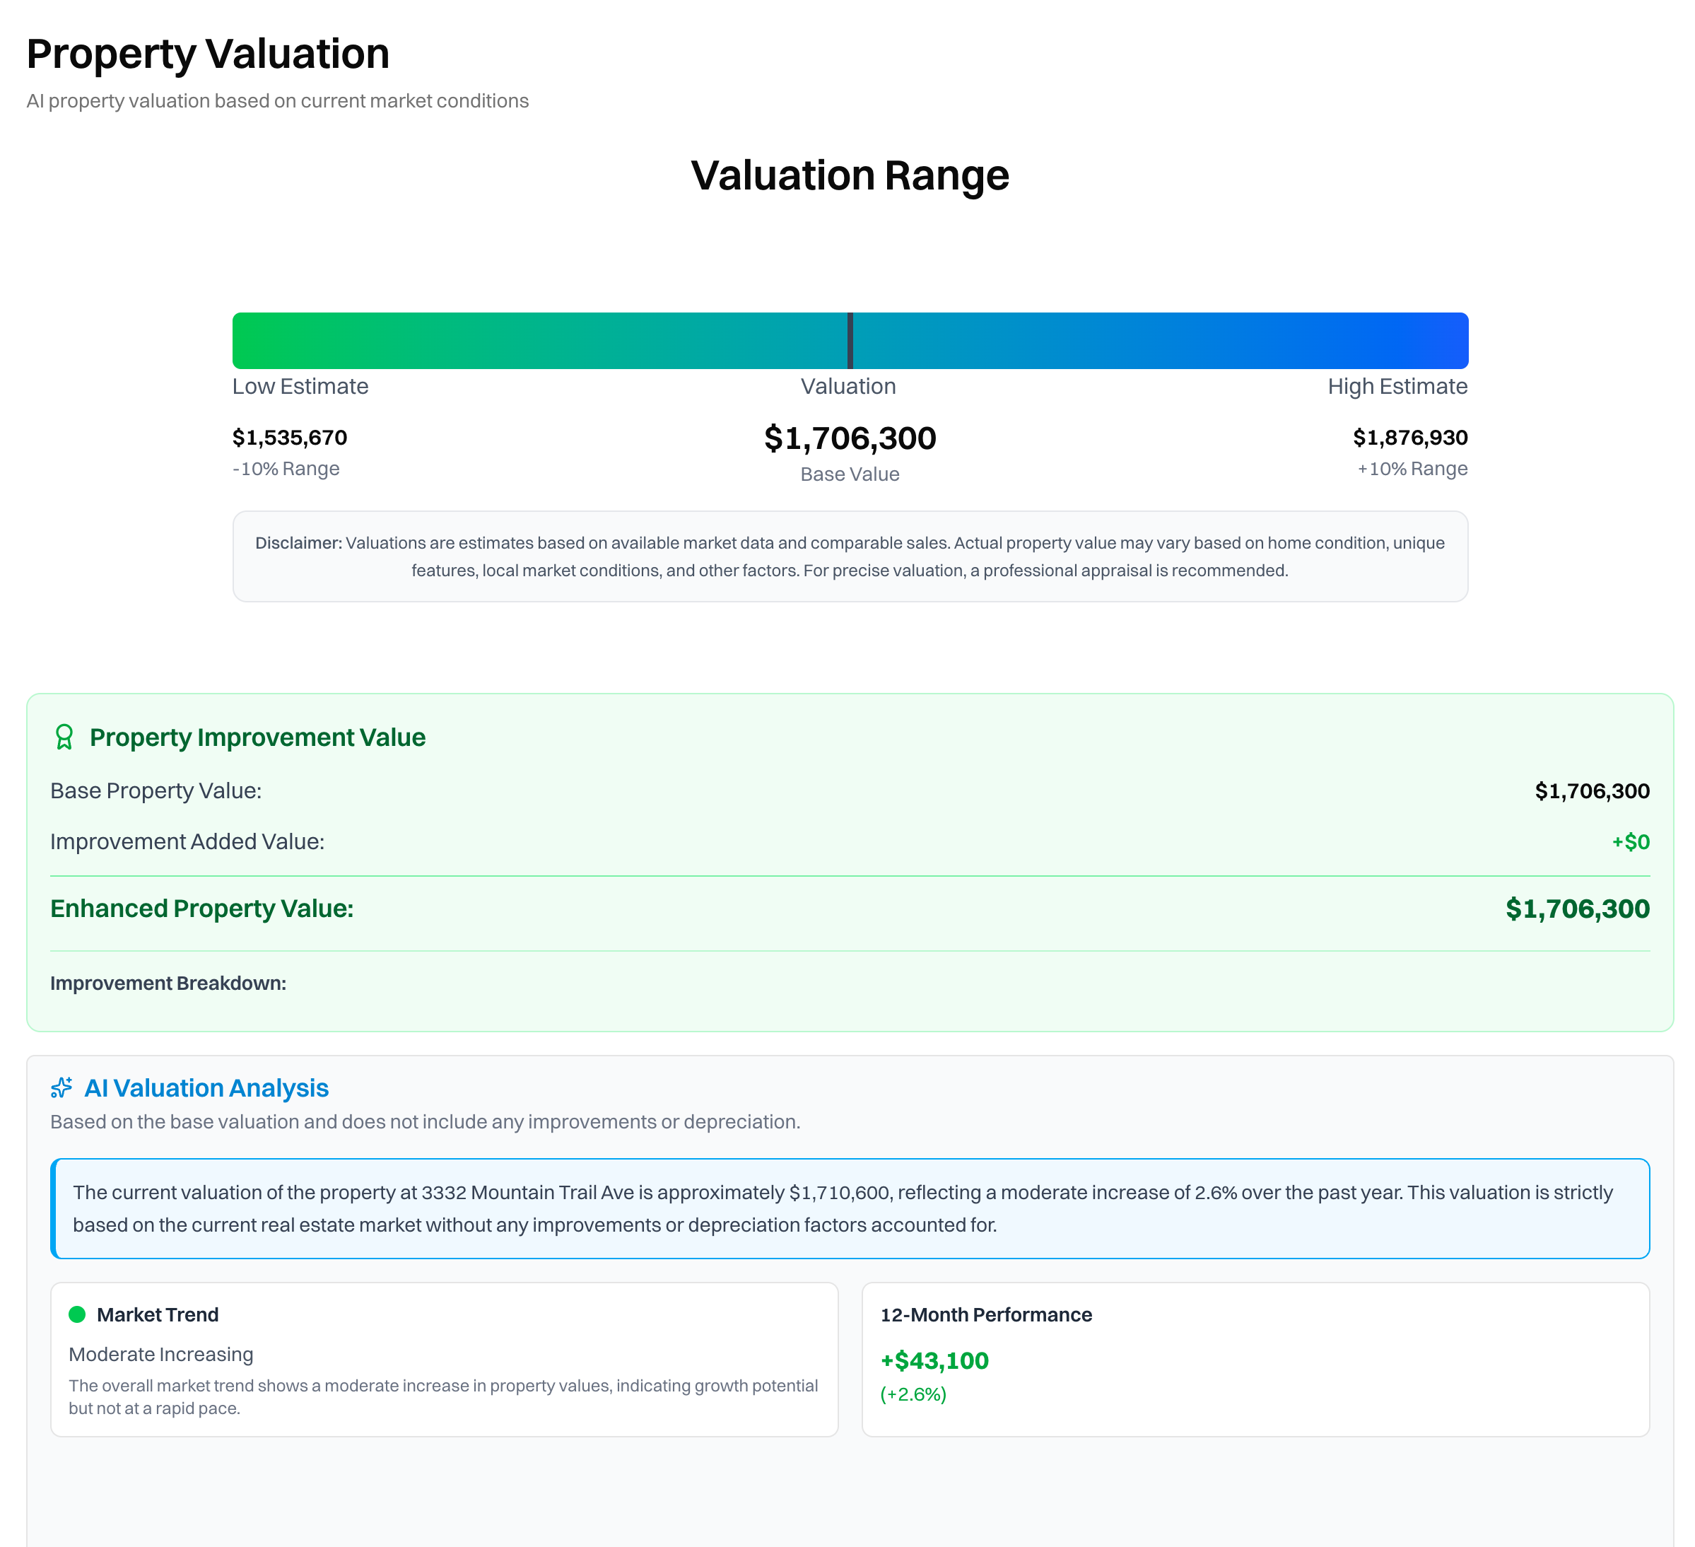Click the Market Trend card
Viewport: 1695px width, 1547px height.
click(444, 1358)
